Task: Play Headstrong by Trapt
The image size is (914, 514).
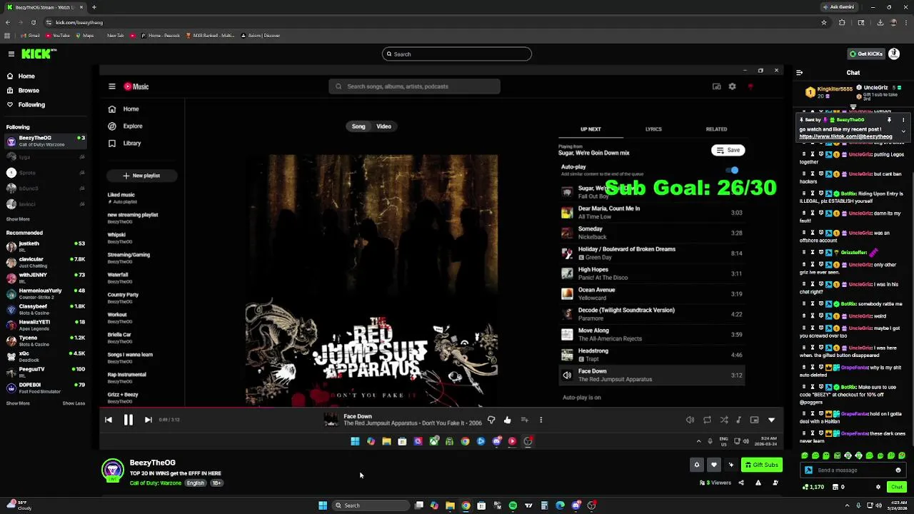Action: coord(651,354)
